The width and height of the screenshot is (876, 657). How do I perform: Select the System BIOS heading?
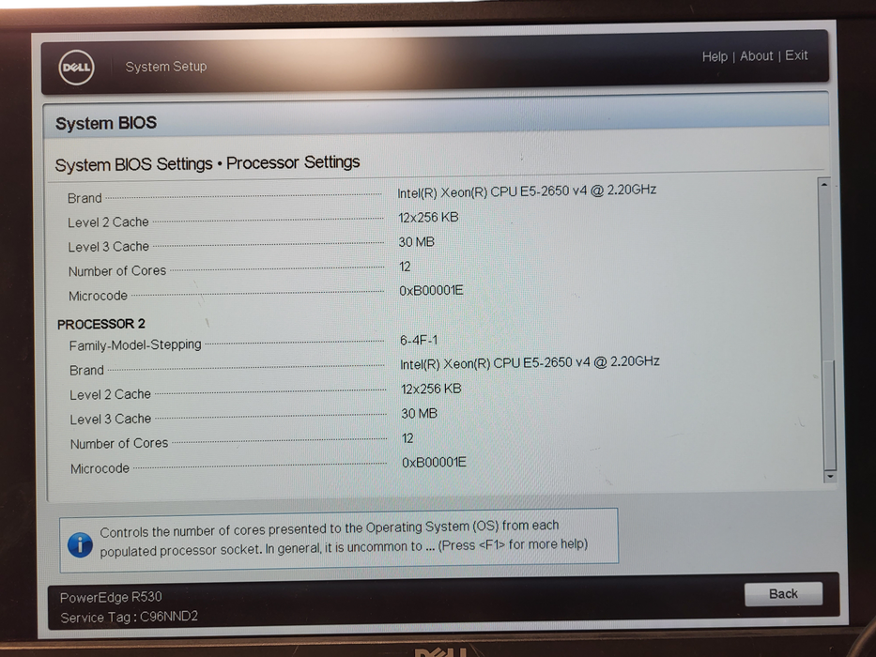[x=106, y=123]
